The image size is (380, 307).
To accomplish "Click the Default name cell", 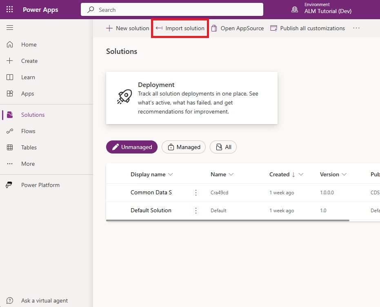I will point(218,211).
